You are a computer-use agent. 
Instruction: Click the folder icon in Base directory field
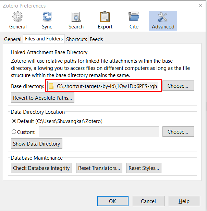tap(51, 86)
